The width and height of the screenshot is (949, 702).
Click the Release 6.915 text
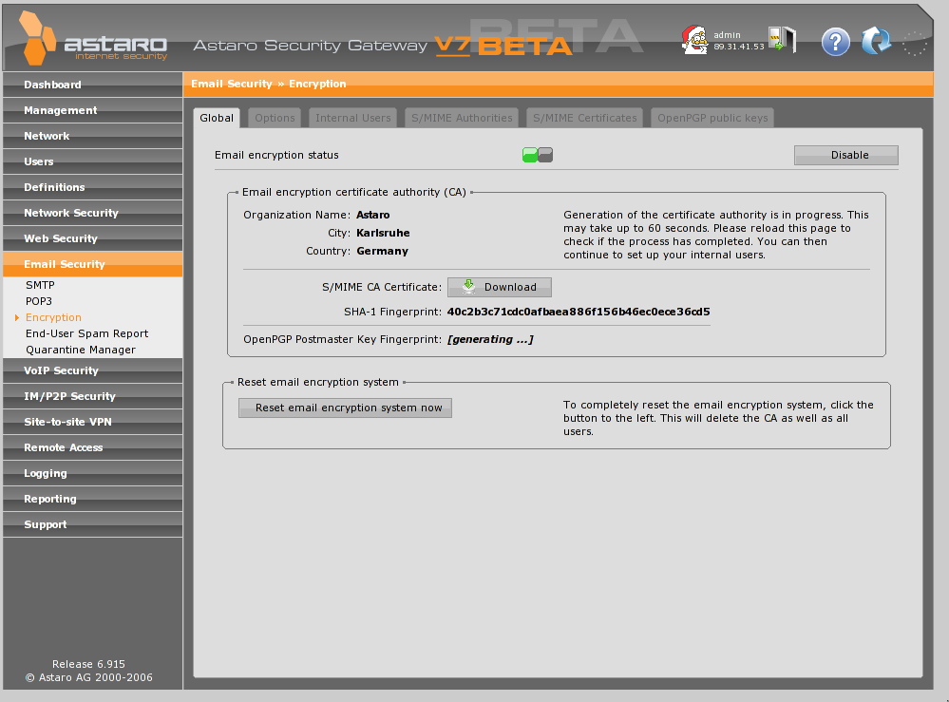pos(88,664)
